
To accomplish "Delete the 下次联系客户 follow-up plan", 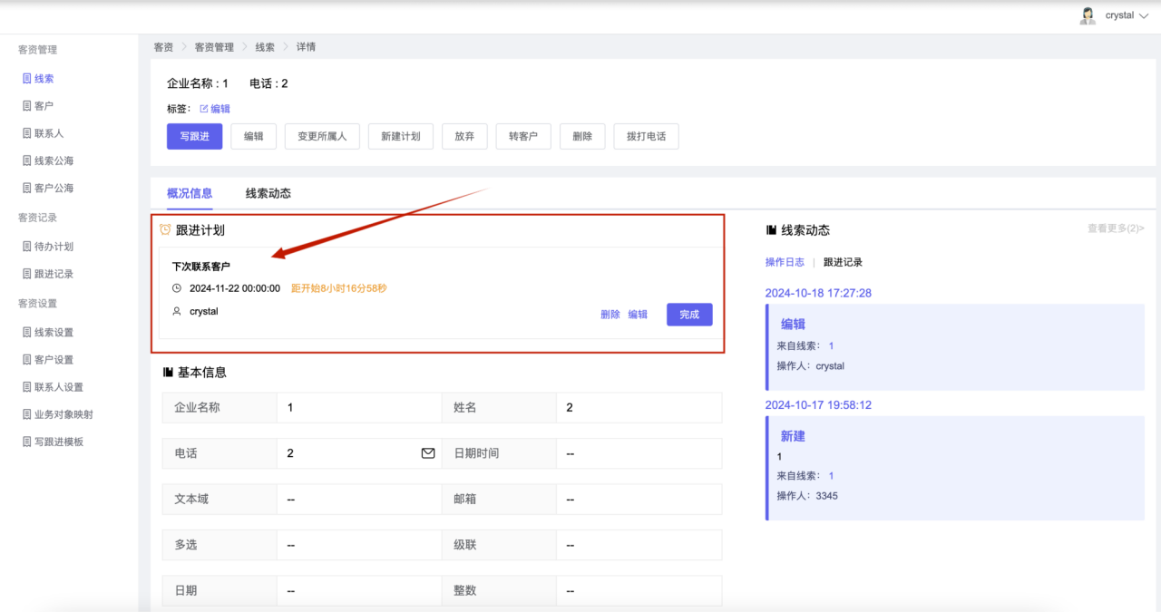I will point(610,315).
